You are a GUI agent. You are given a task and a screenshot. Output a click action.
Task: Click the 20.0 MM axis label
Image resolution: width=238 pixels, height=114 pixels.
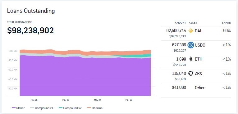(x=13, y=89)
